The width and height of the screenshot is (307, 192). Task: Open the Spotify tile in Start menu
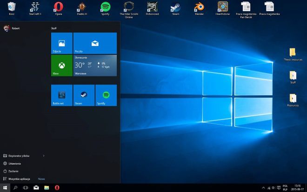106,95
